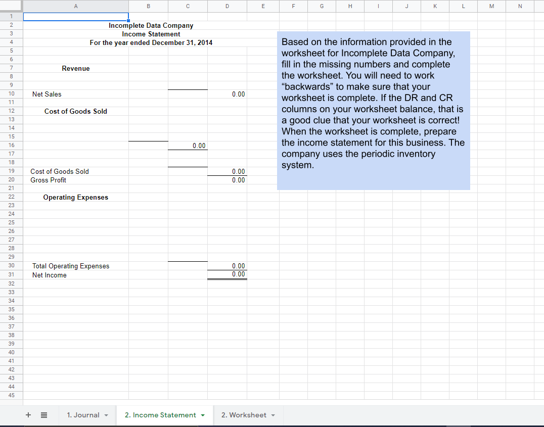
Task: Click the "Gross Profit" cell
Action: [48, 180]
